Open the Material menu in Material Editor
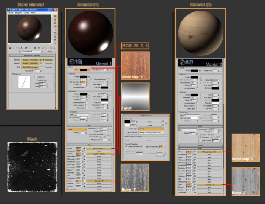The width and height of the screenshot is (265, 204). (x=11, y=13)
